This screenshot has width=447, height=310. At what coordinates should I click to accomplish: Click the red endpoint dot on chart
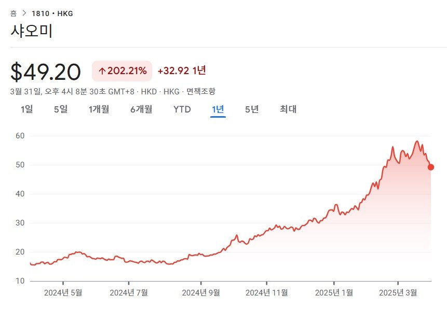[431, 167]
